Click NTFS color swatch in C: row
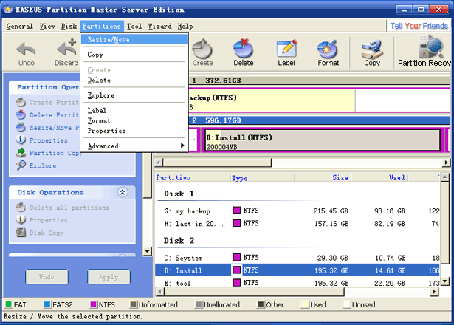 coord(236,257)
